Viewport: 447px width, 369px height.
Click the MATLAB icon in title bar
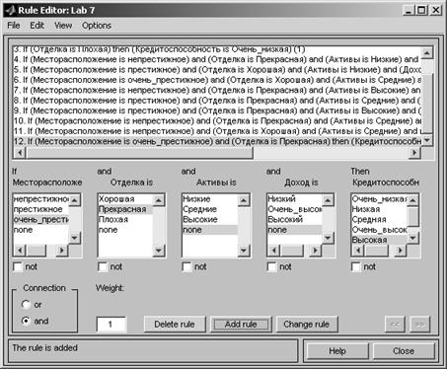[10, 10]
